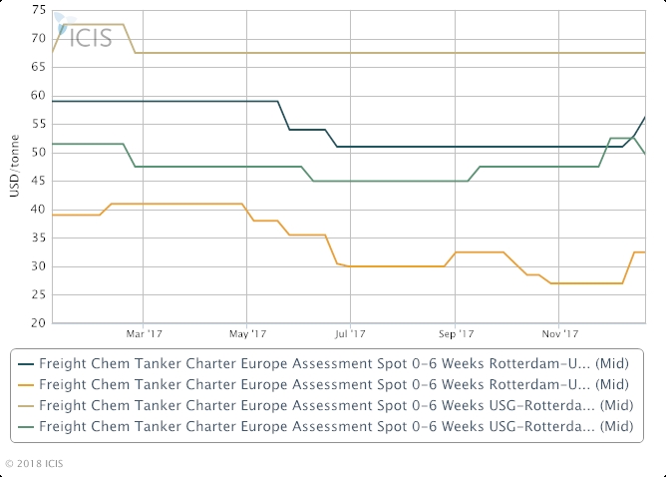The image size is (666, 477).
Task: Select the 50 y-axis tick label
Action: tap(38, 153)
